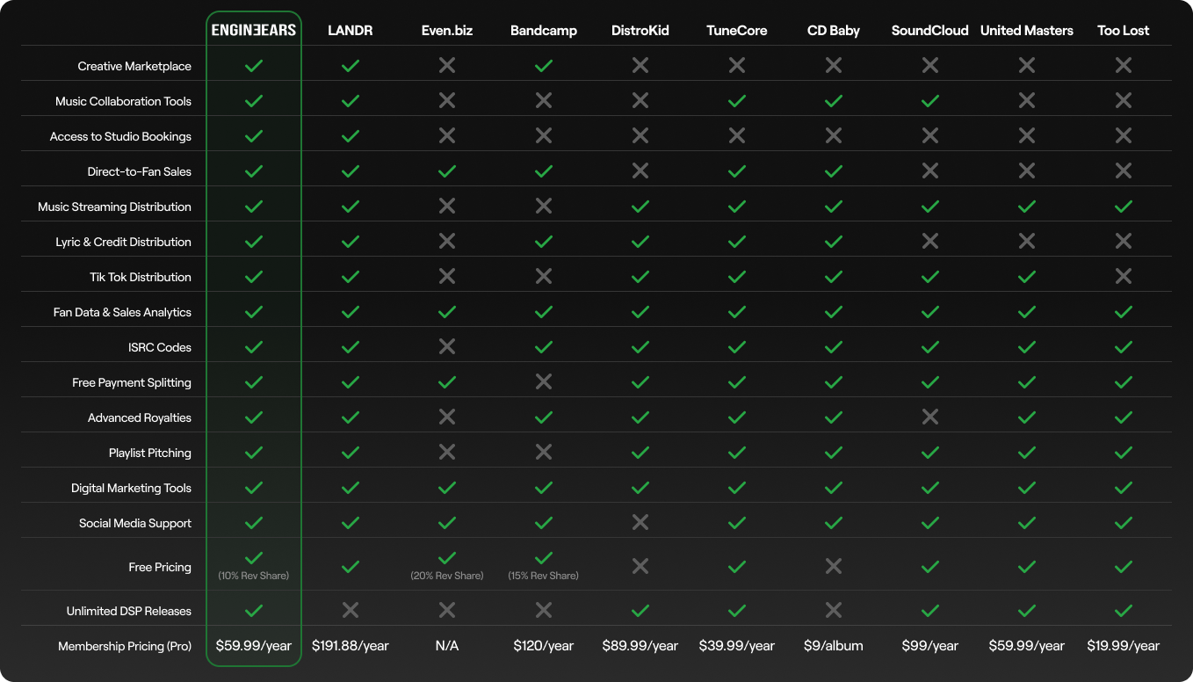Click Bandcamp X mark for Free Payment Splitting
Screen dimensions: 1193x682
(x=544, y=382)
